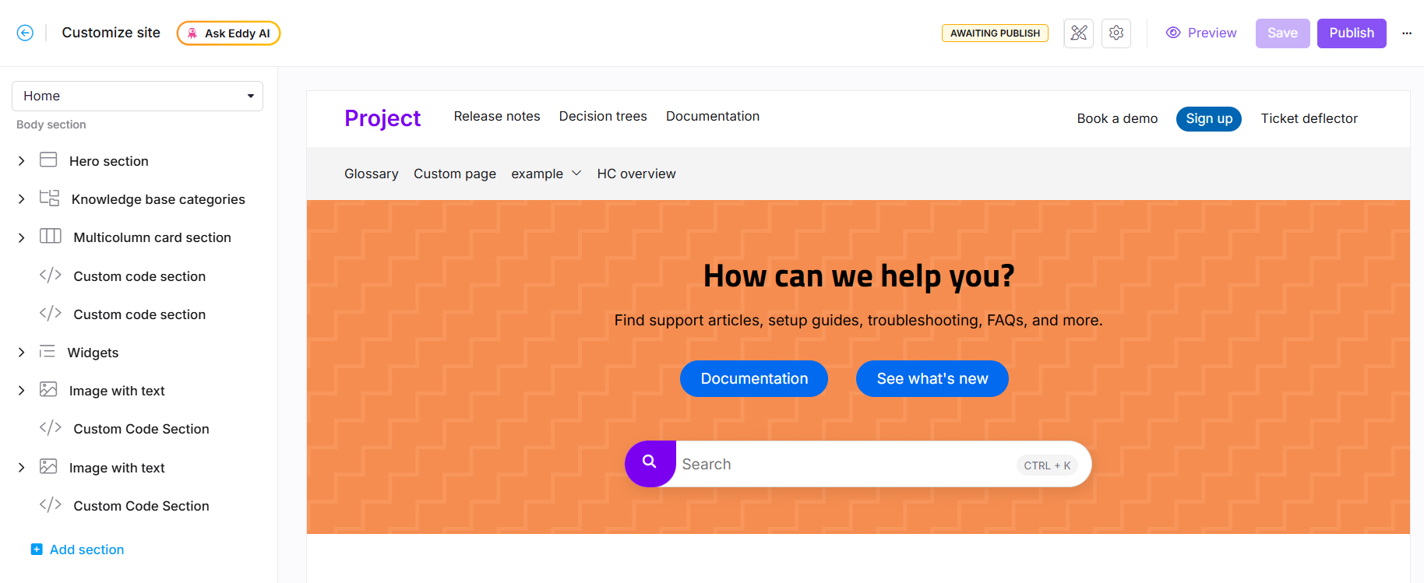This screenshot has width=1424, height=583.
Task: Click the Ask Eddy AI button
Action: tap(229, 33)
